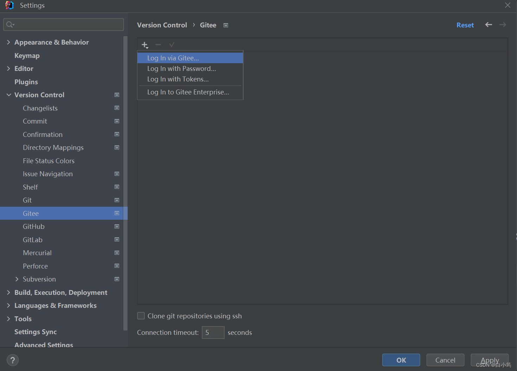The image size is (517, 371).
Task: Choose Log In to Gitee Enterprise option
Action: (190, 92)
